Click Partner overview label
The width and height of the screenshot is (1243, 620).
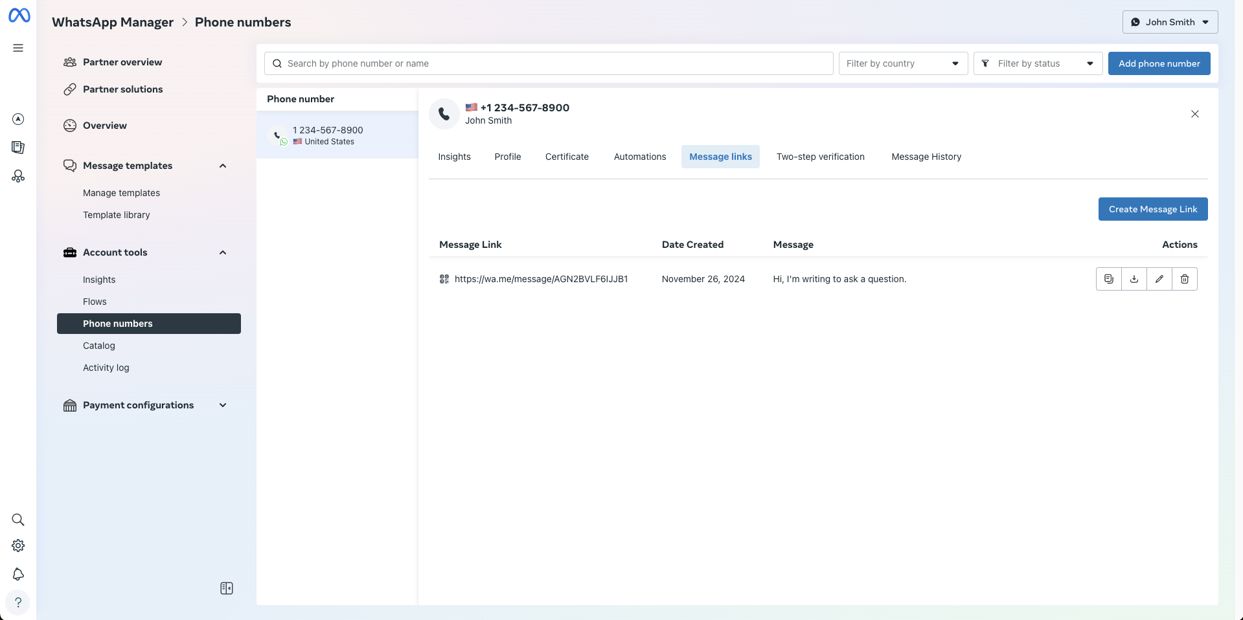click(122, 62)
